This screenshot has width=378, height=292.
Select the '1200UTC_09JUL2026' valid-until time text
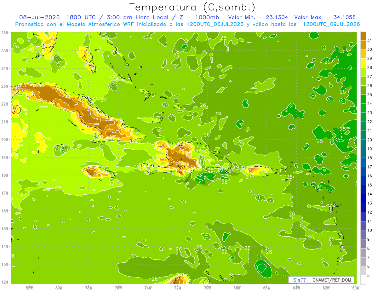point(331,24)
